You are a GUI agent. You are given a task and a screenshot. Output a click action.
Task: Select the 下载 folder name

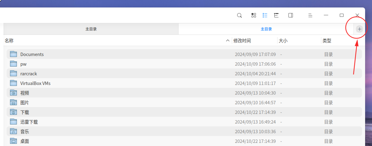pos(25,112)
